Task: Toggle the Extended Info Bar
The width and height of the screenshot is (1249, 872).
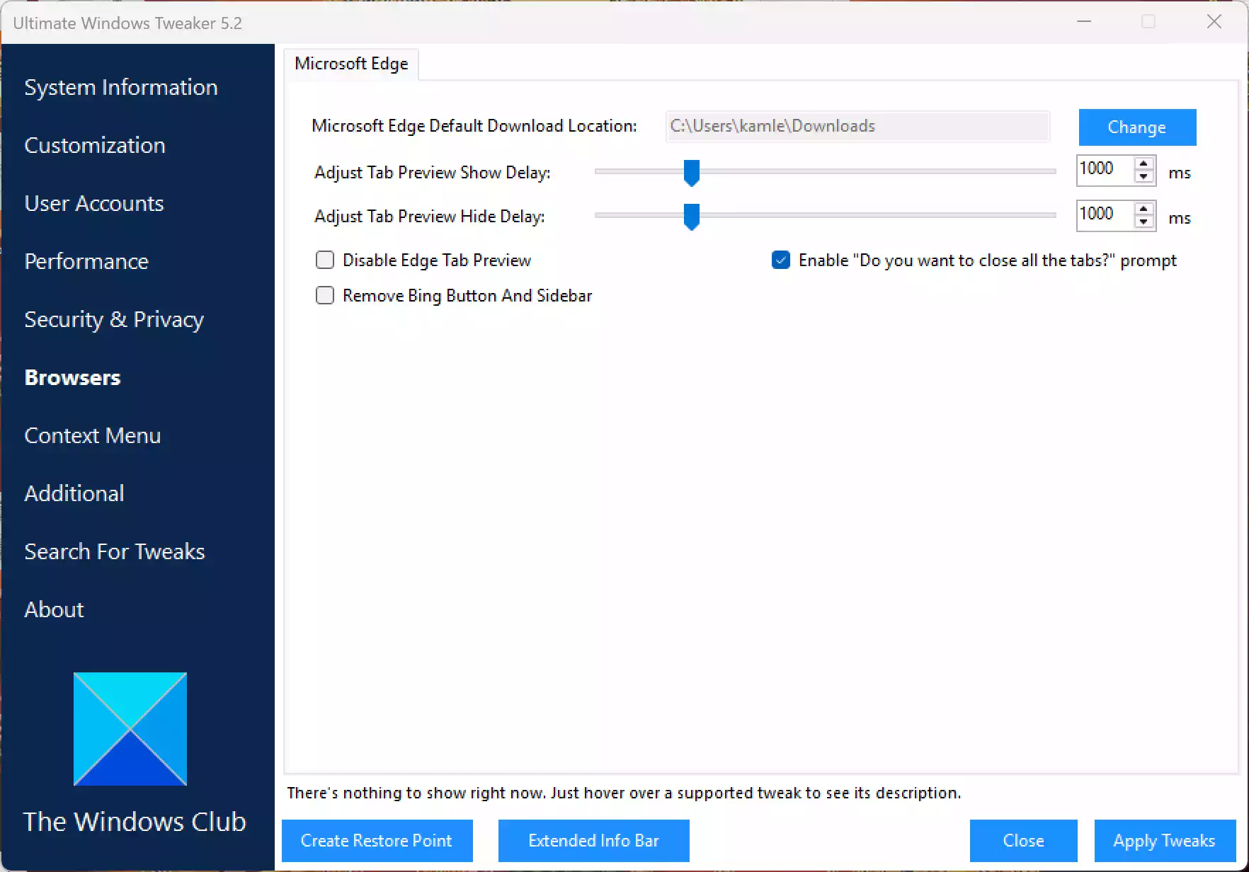Action: (x=593, y=841)
